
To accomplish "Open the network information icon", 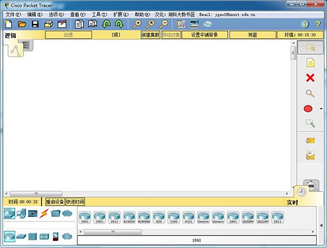I will (x=305, y=24).
